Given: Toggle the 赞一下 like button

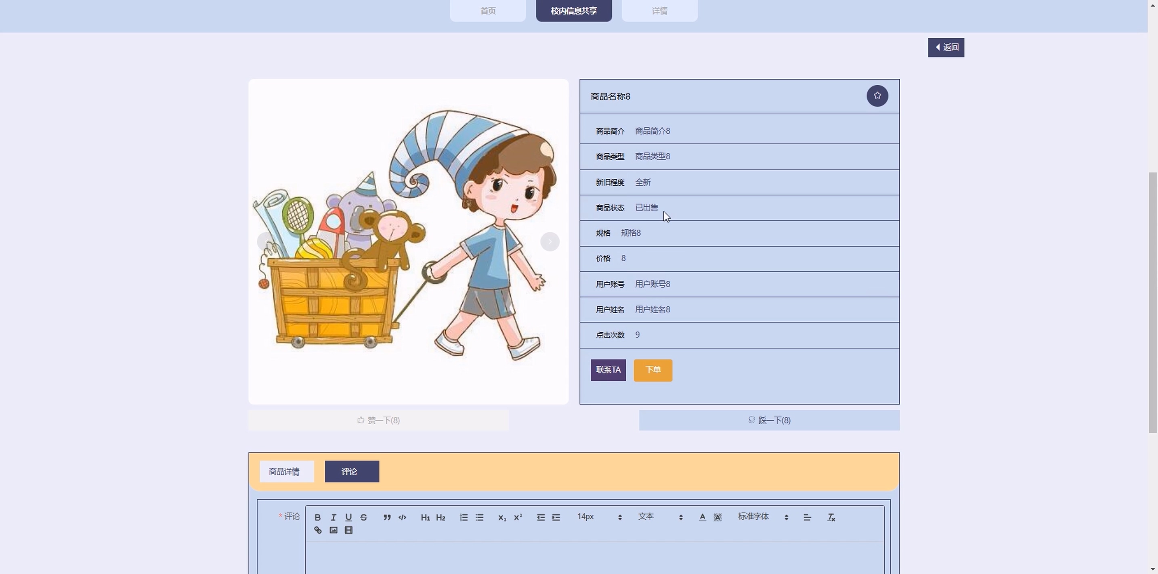Looking at the screenshot, I should pyautogui.click(x=378, y=420).
